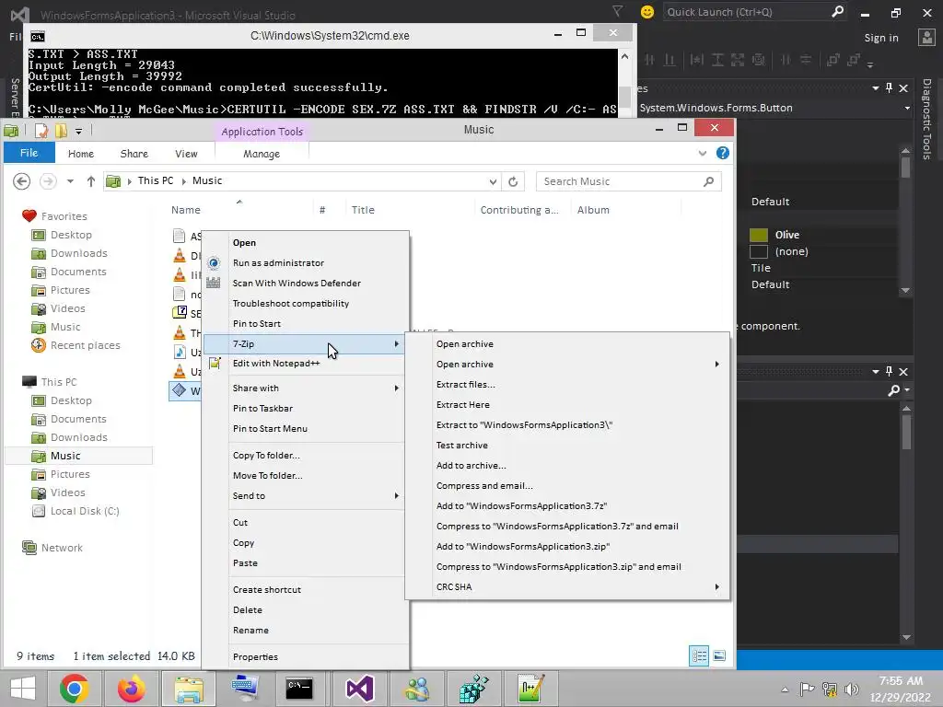Click cmd window icon in title bar
Image resolution: width=943 pixels, height=707 pixels.
click(x=37, y=36)
